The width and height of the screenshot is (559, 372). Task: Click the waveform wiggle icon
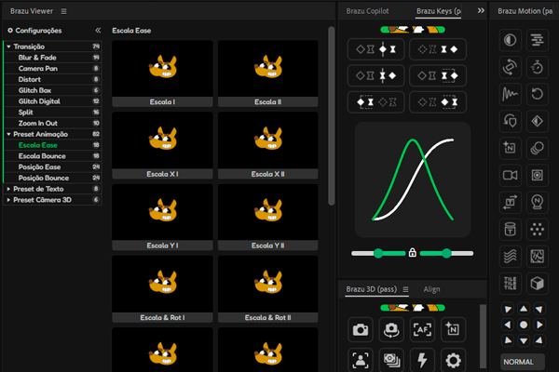tap(510, 94)
